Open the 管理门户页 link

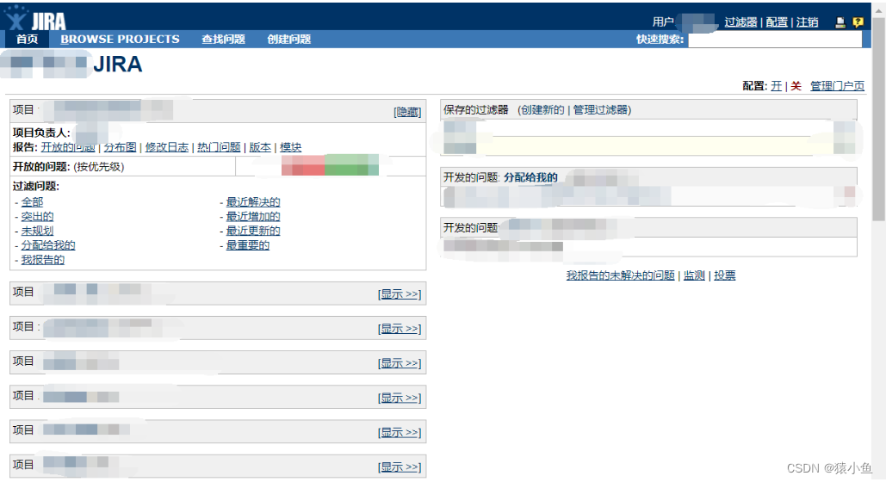837,86
